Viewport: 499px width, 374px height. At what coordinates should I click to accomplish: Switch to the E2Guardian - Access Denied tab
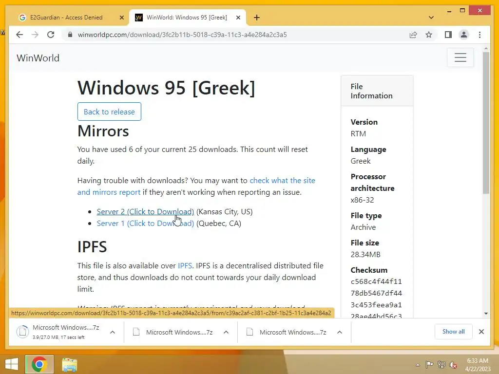click(66, 18)
